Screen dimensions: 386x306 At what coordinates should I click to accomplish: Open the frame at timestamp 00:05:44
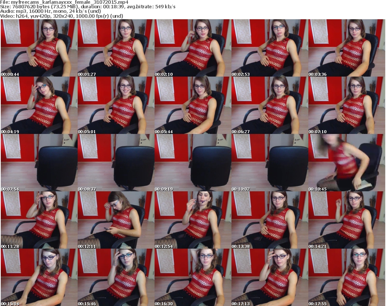[x=193, y=105]
